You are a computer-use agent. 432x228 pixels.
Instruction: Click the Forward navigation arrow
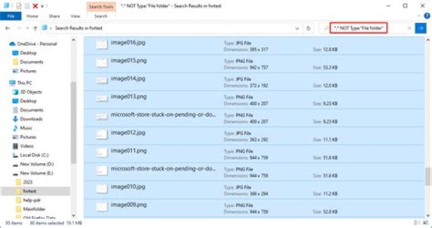pyautogui.click(x=19, y=28)
